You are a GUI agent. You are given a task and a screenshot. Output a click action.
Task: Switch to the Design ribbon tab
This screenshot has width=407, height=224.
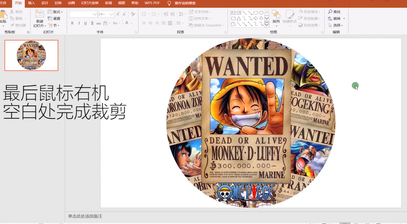(x=45, y=3)
